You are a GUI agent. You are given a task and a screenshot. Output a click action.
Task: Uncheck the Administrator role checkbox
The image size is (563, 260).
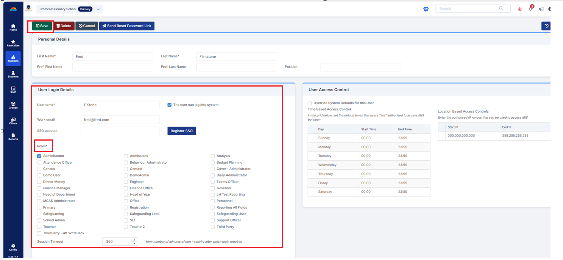click(39, 156)
